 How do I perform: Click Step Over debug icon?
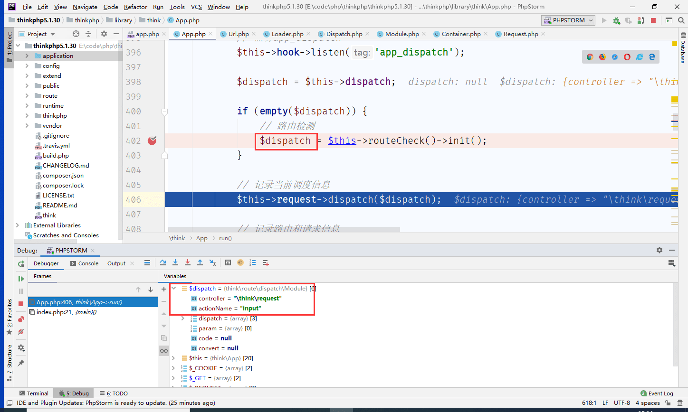point(163,262)
